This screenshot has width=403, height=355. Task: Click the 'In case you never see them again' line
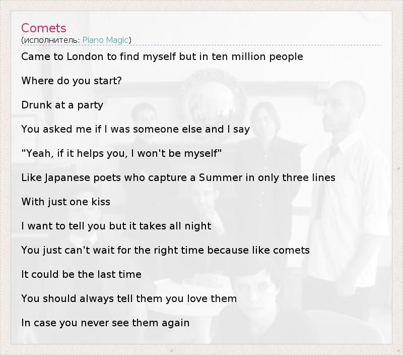pyautogui.click(x=105, y=323)
